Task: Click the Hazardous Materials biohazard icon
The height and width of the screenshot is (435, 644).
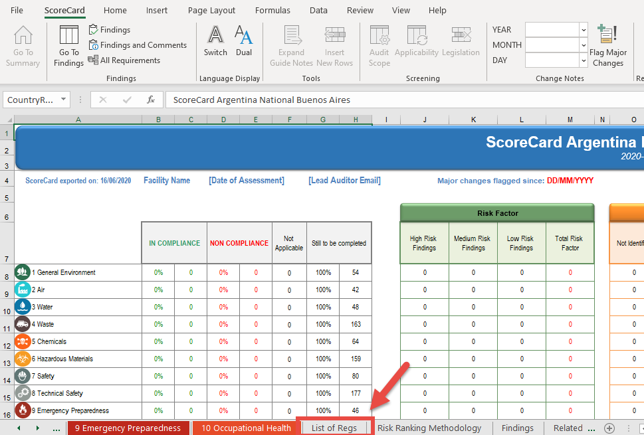Action: tap(23, 358)
